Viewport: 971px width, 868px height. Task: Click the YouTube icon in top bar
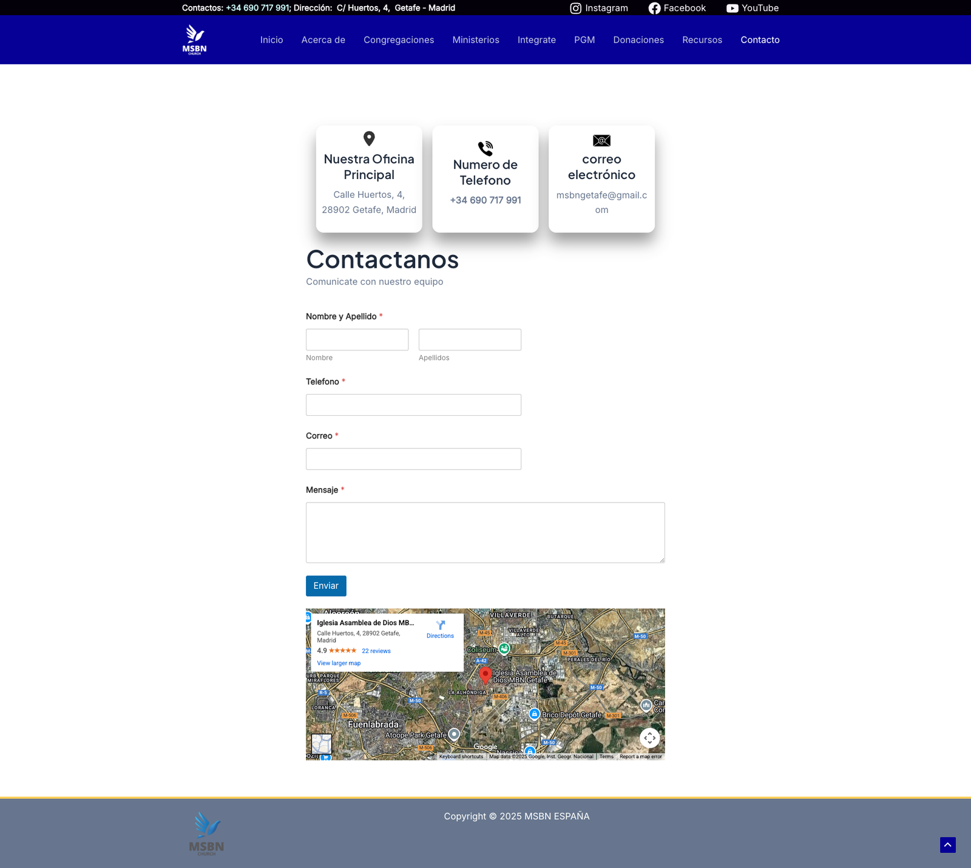(x=732, y=8)
